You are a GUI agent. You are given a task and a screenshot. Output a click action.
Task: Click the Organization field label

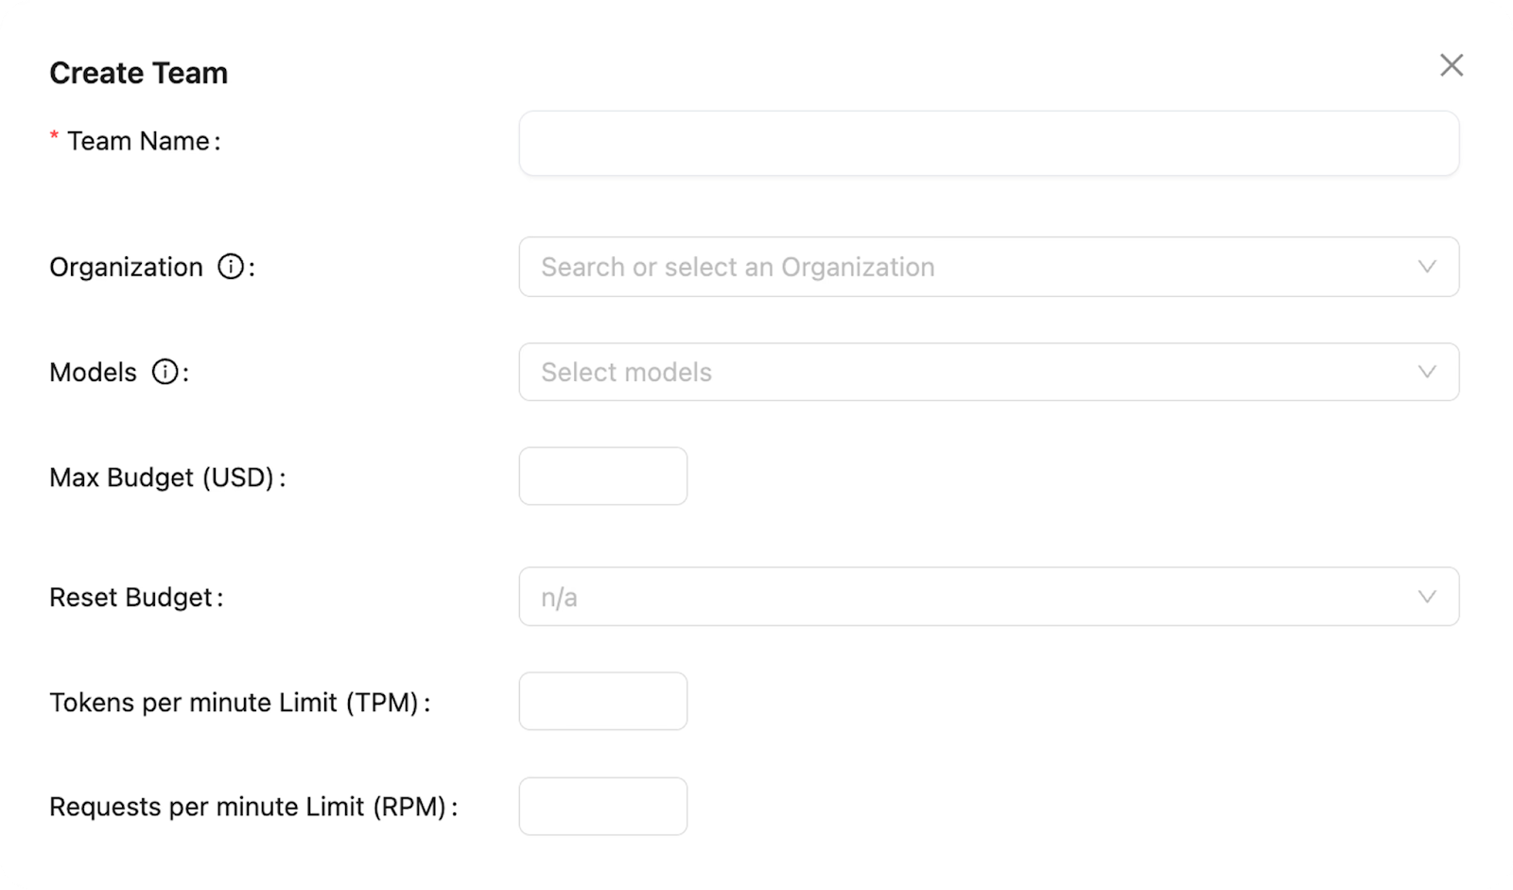126,268
